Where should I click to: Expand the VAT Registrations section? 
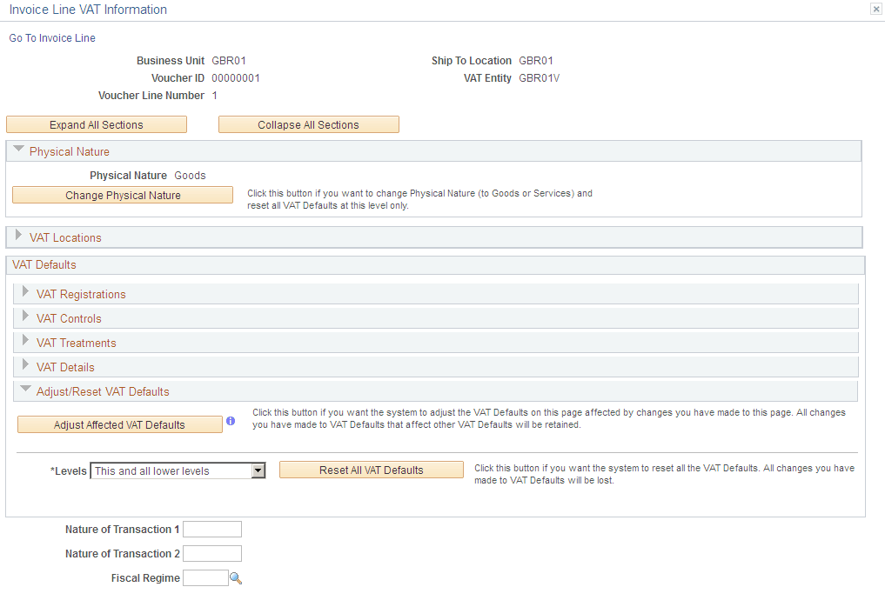[x=24, y=294]
